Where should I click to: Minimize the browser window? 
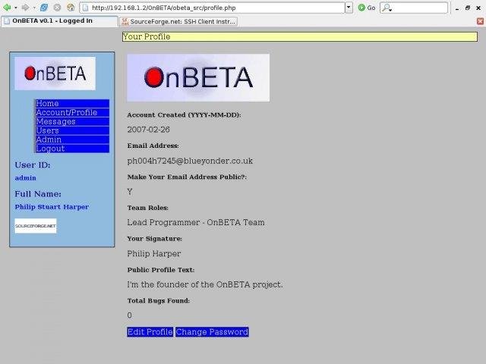pos(457,8)
